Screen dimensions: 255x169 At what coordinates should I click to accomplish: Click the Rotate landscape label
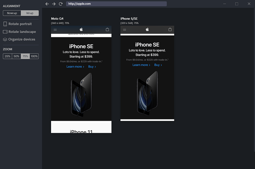pyautogui.click(x=22, y=32)
